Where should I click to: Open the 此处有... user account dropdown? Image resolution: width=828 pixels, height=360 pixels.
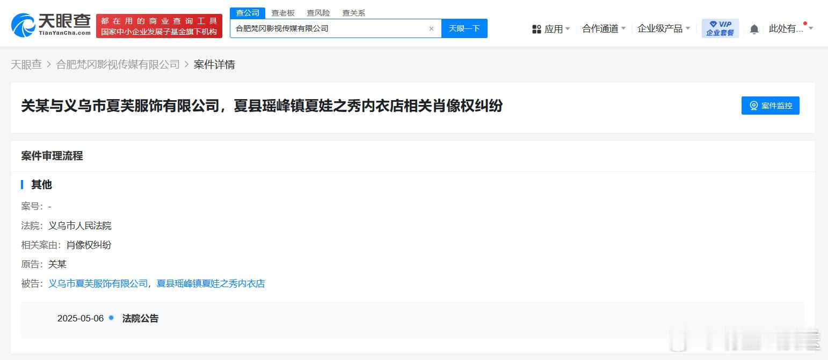[791, 29]
